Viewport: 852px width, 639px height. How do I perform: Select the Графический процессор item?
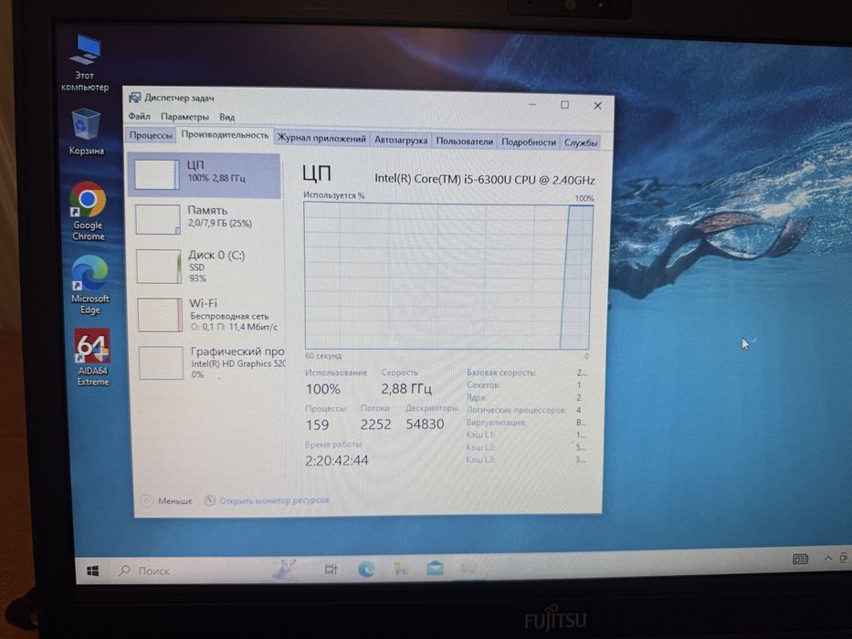click(210, 362)
